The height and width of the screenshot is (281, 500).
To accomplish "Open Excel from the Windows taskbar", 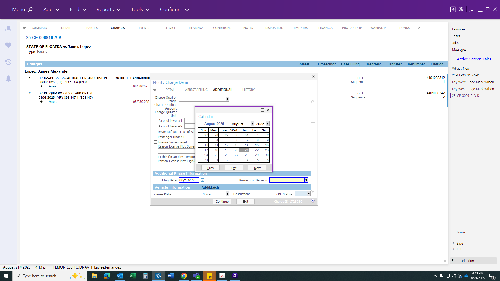I will pos(133,276).
